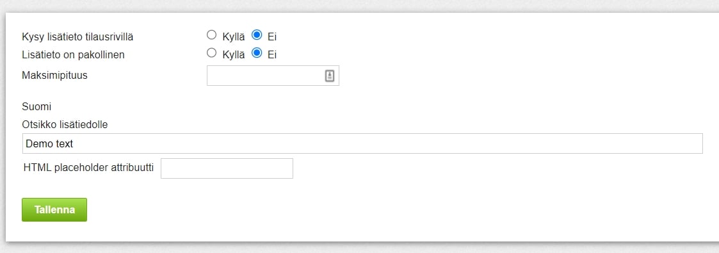The width and height of the screenshot is (719, 253).
Task: Click the Ei label text in the tilausrivillä row
Action: 272,37
